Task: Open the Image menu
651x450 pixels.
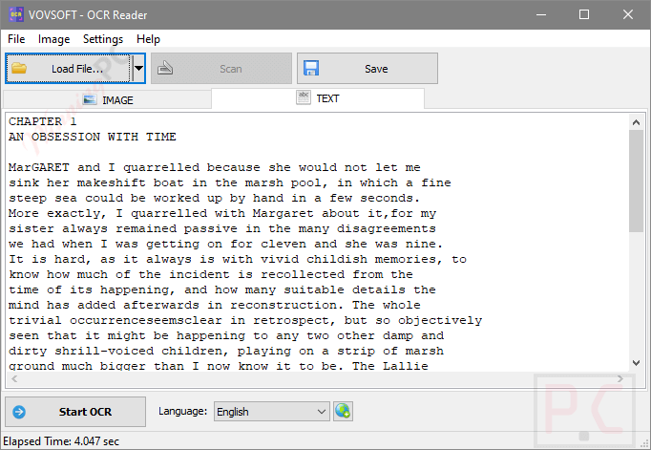Action: (x=54, y=39)
